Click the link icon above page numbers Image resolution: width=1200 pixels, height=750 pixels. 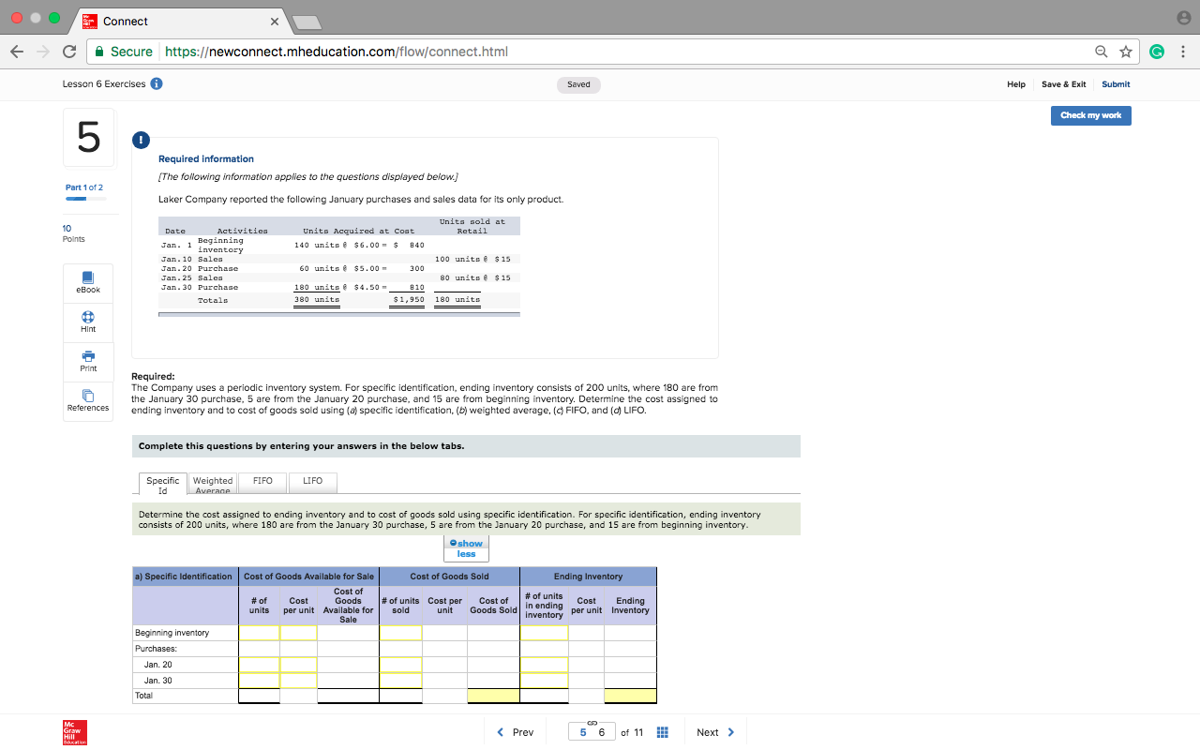coord(592,721)
